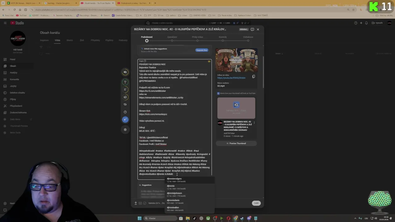This screenshot has width=395, height=222.
Task: Open Jazyky in the Studio sidebar
Action: click(x=13, y=86)
